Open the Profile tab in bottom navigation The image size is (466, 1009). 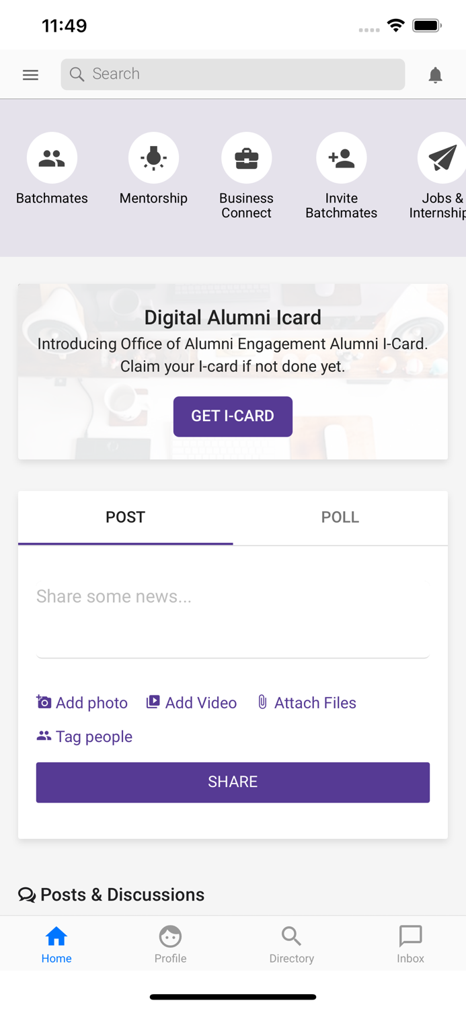(169, 943)
